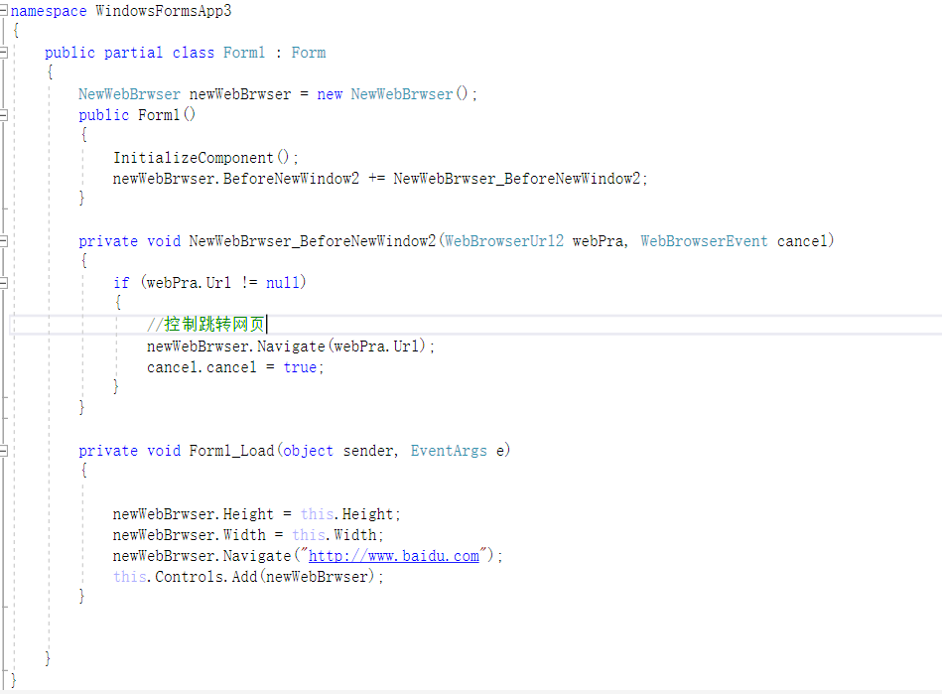Click 'WebBrowserEvent' parameter type
The image size is (942, 694).
coord(704,241)
